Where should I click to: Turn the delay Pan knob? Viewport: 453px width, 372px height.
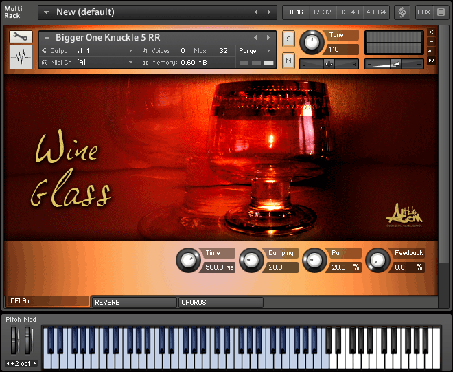tap(314, 260)
